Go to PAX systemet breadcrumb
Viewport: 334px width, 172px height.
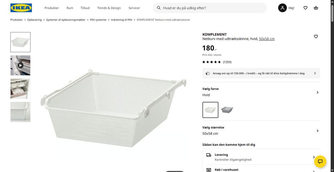98,20
